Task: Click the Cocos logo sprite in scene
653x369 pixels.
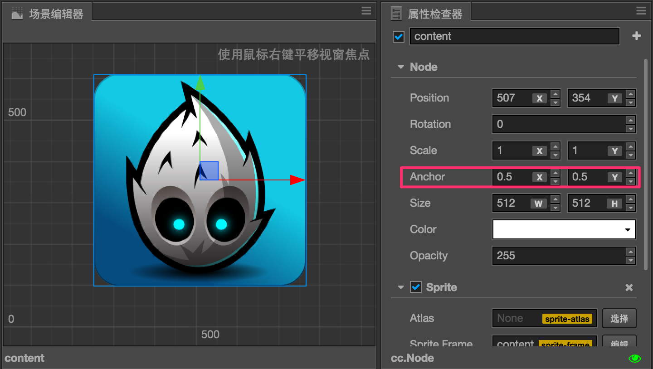Action: coord(200,180)
